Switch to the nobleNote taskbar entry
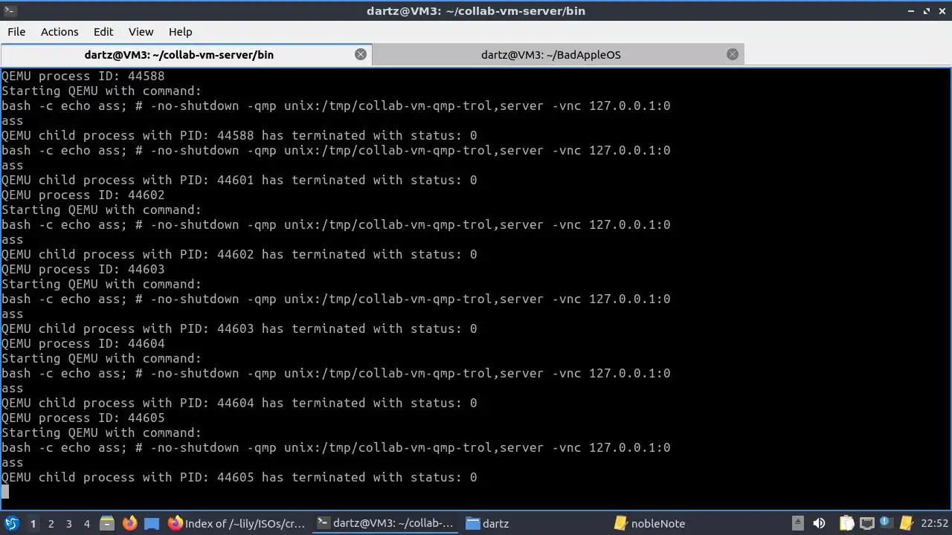 click(649, 523)
